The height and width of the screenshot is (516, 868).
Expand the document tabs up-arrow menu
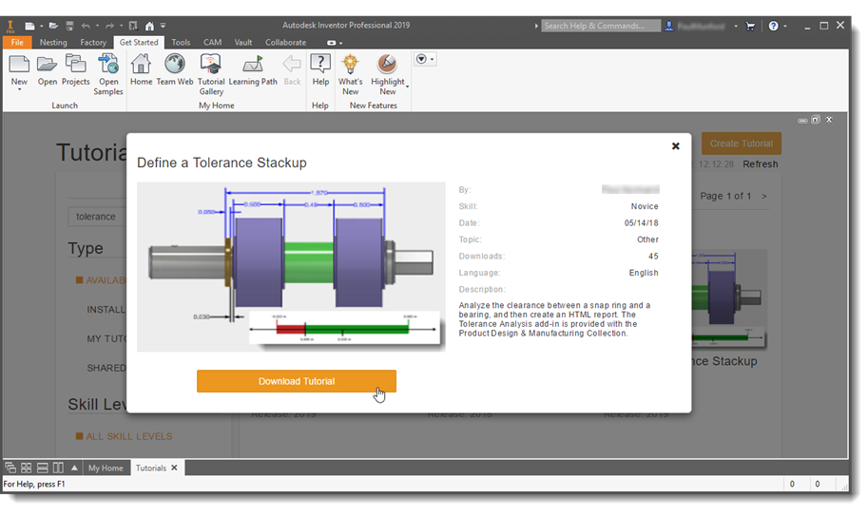tap(74, 468)
